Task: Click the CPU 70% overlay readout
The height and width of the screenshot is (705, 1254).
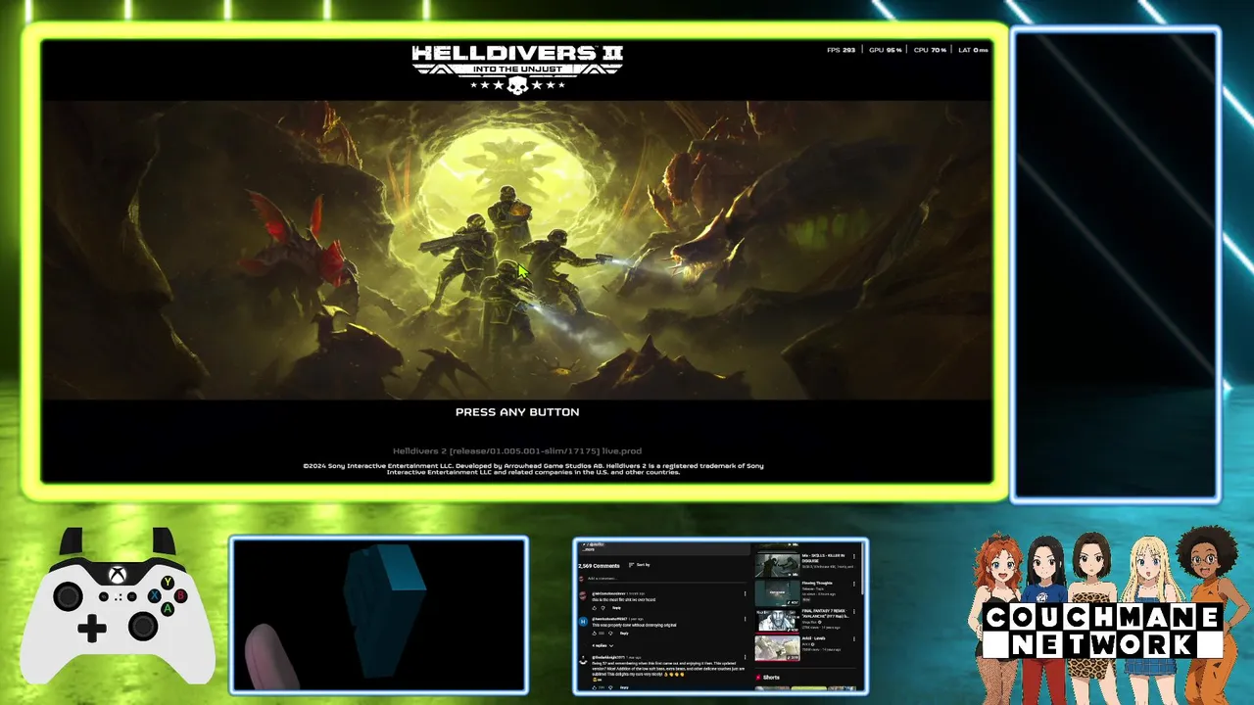Action: click(x=930, y=50)
